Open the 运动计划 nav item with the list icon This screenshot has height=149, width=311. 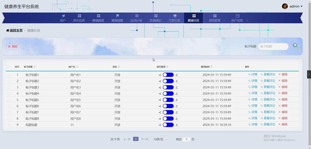pos(136,18)
